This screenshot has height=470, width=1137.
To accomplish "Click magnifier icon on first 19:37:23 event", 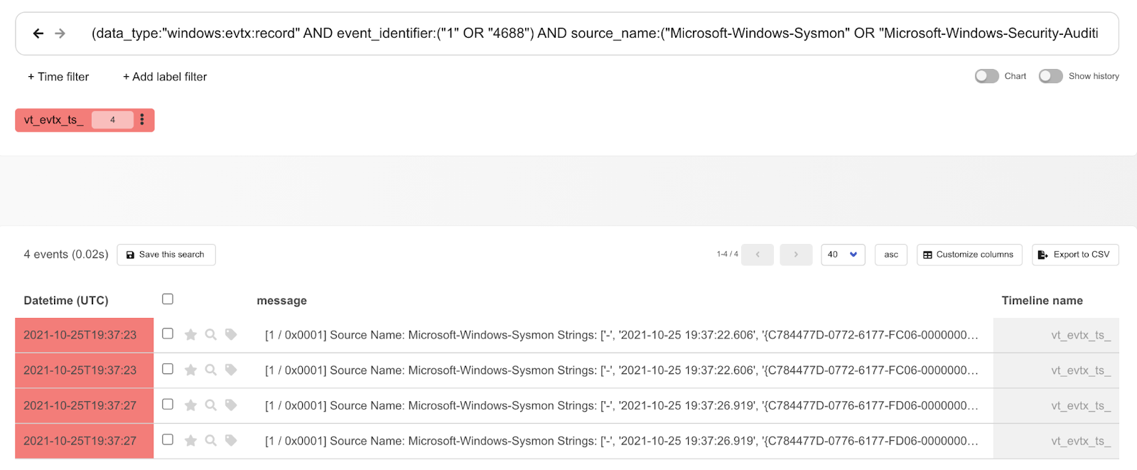I will tap(211, 335).
